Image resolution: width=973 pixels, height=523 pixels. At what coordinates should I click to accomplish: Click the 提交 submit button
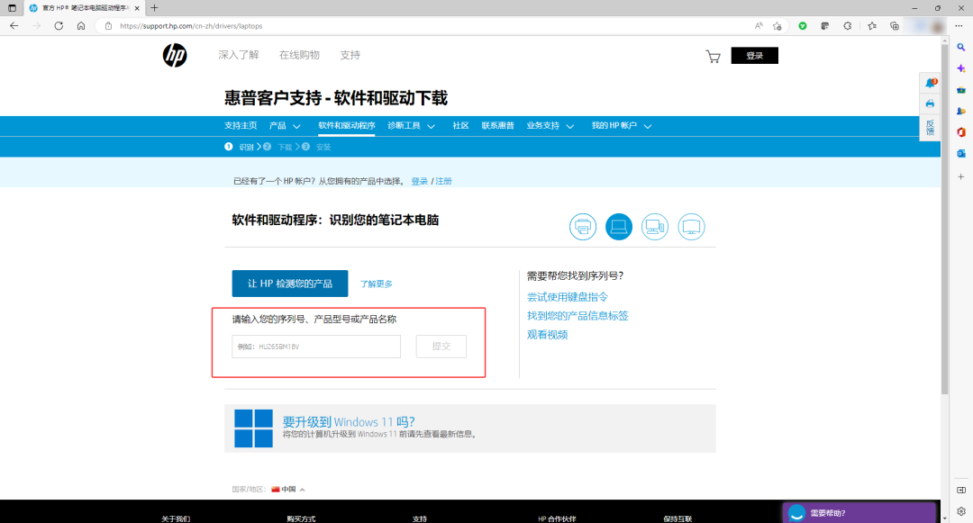[441, 347]
